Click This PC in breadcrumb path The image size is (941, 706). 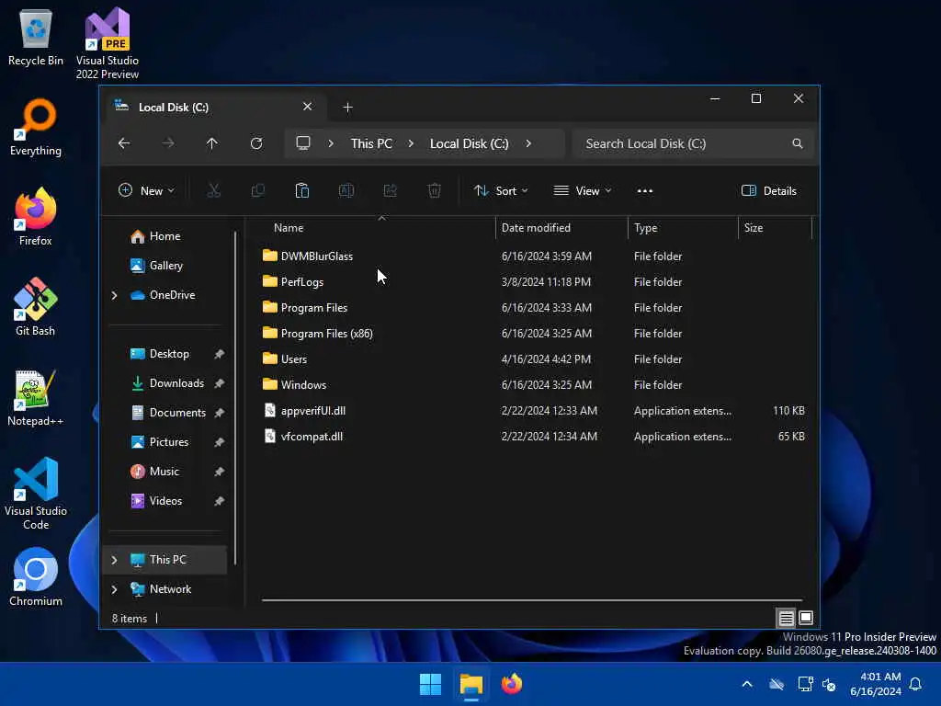[371, 143]
